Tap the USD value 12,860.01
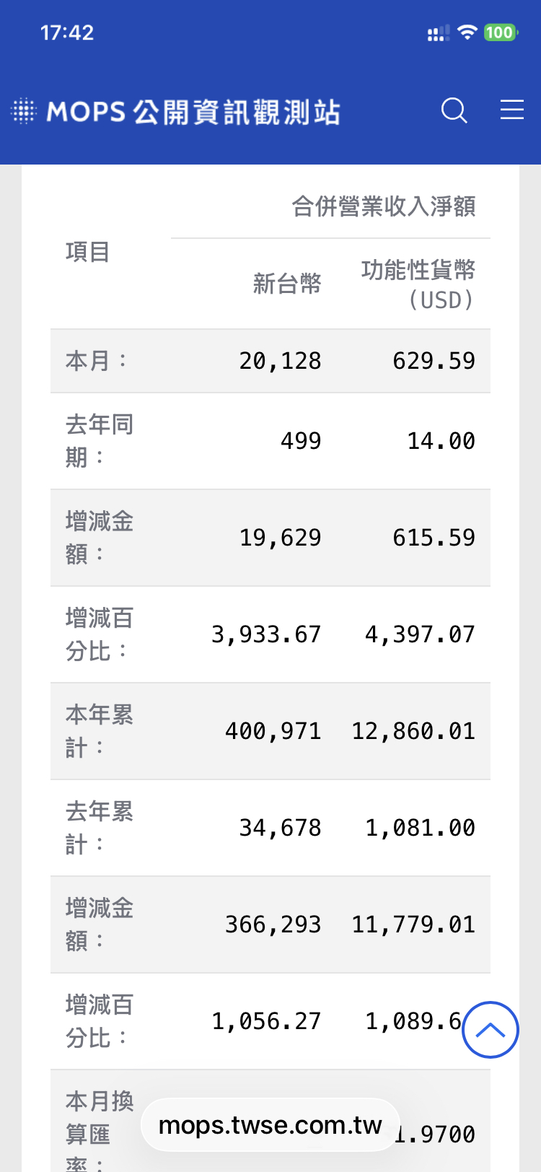This screenshot has height=1172, width=541. tap(413, 731)
